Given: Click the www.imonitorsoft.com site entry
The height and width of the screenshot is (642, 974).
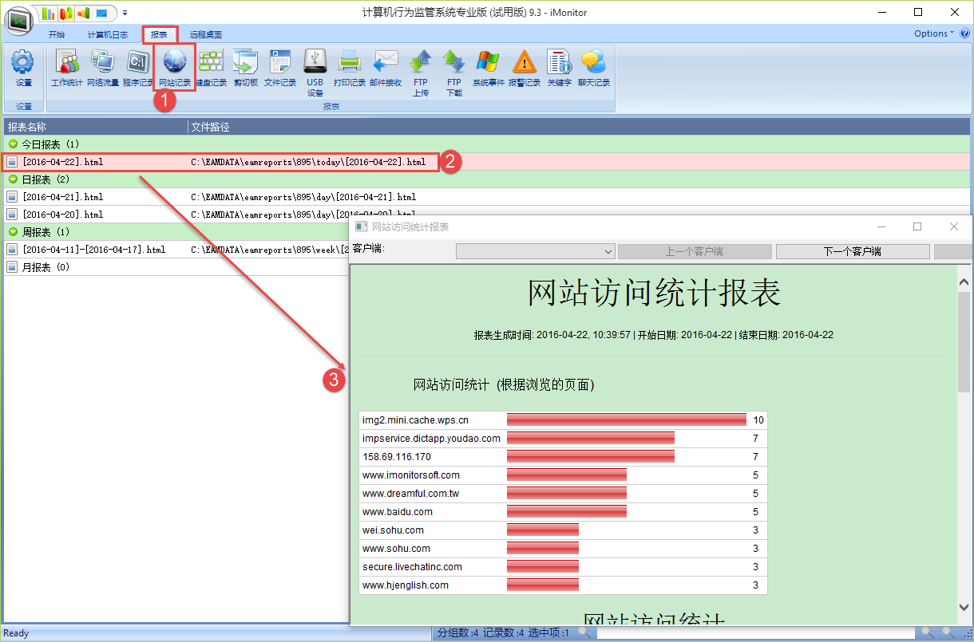Looking at the screenshot, I should coord(411,475).
